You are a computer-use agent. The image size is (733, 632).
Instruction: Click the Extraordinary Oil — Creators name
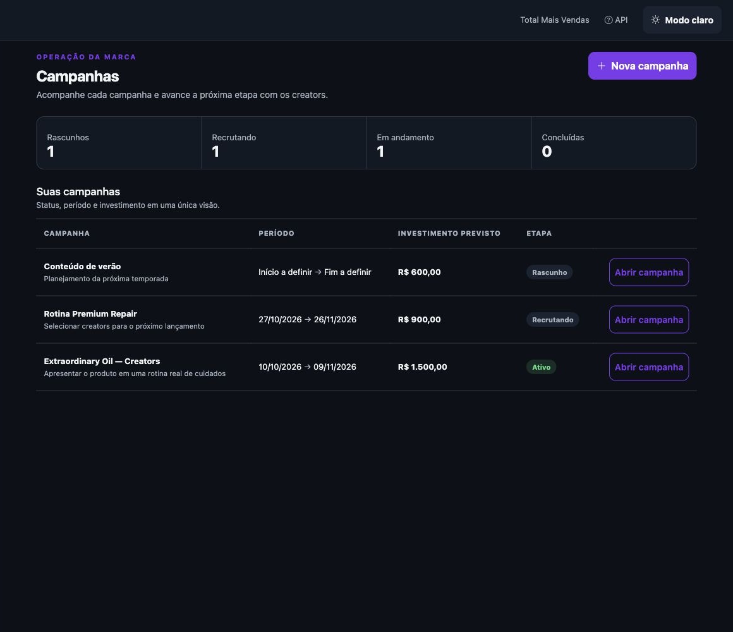pos(102,362)
